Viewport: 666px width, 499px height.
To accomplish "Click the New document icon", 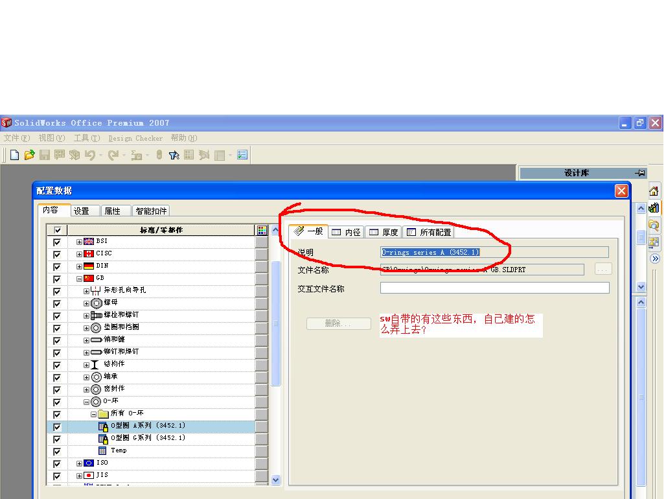I will point(14,155).
